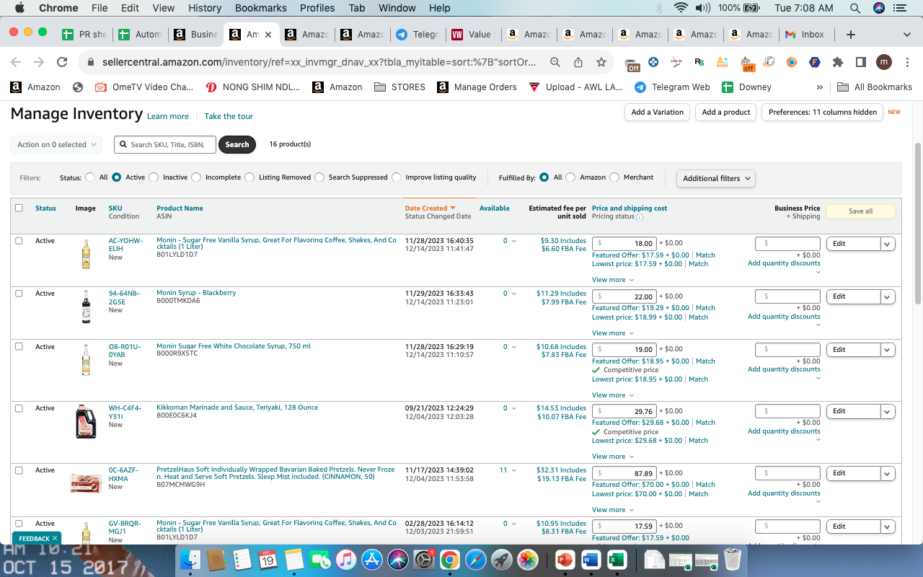Click the page's vertical scrollbar
This screenshot has height=577, width=923.
(x=918, y=224)
